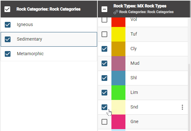Uncheck the Cly rock type checkbox
Image resolution: width=191 pixels, height=131 pixels.
(104, 49)
